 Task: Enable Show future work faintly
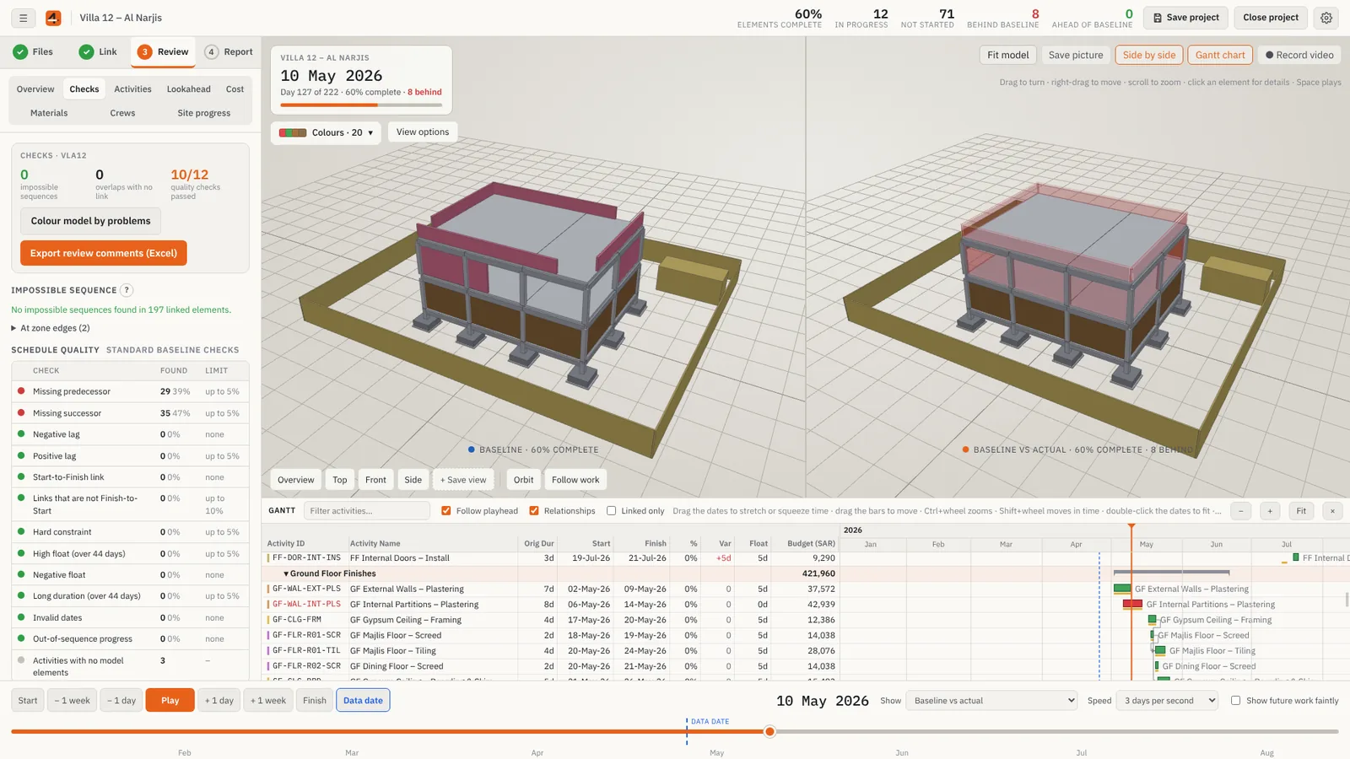pos(1236,701)
